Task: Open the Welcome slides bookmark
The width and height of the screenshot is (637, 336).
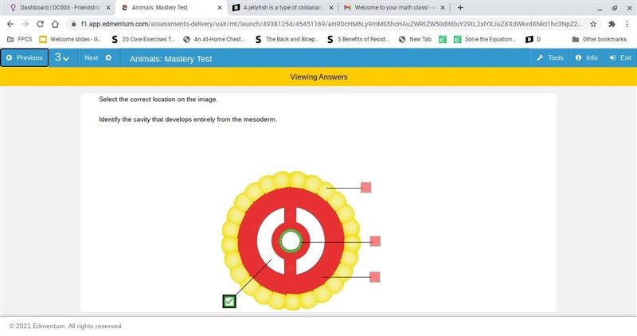Action: (x=70, y=39)
